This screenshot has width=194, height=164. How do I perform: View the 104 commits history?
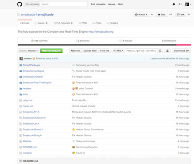pyautogui.click(x=39, y=41)
